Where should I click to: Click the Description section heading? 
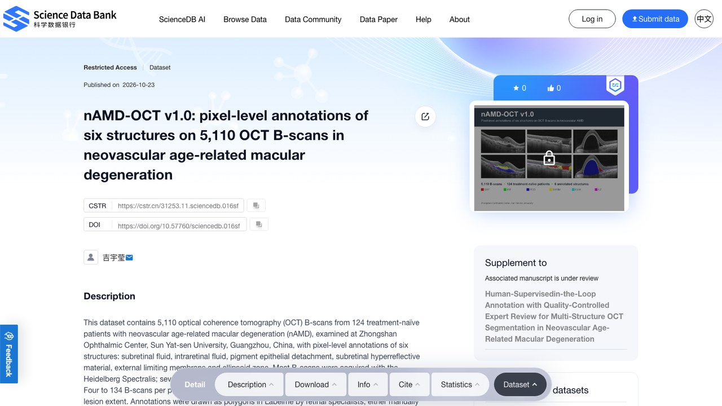[109, 296]
